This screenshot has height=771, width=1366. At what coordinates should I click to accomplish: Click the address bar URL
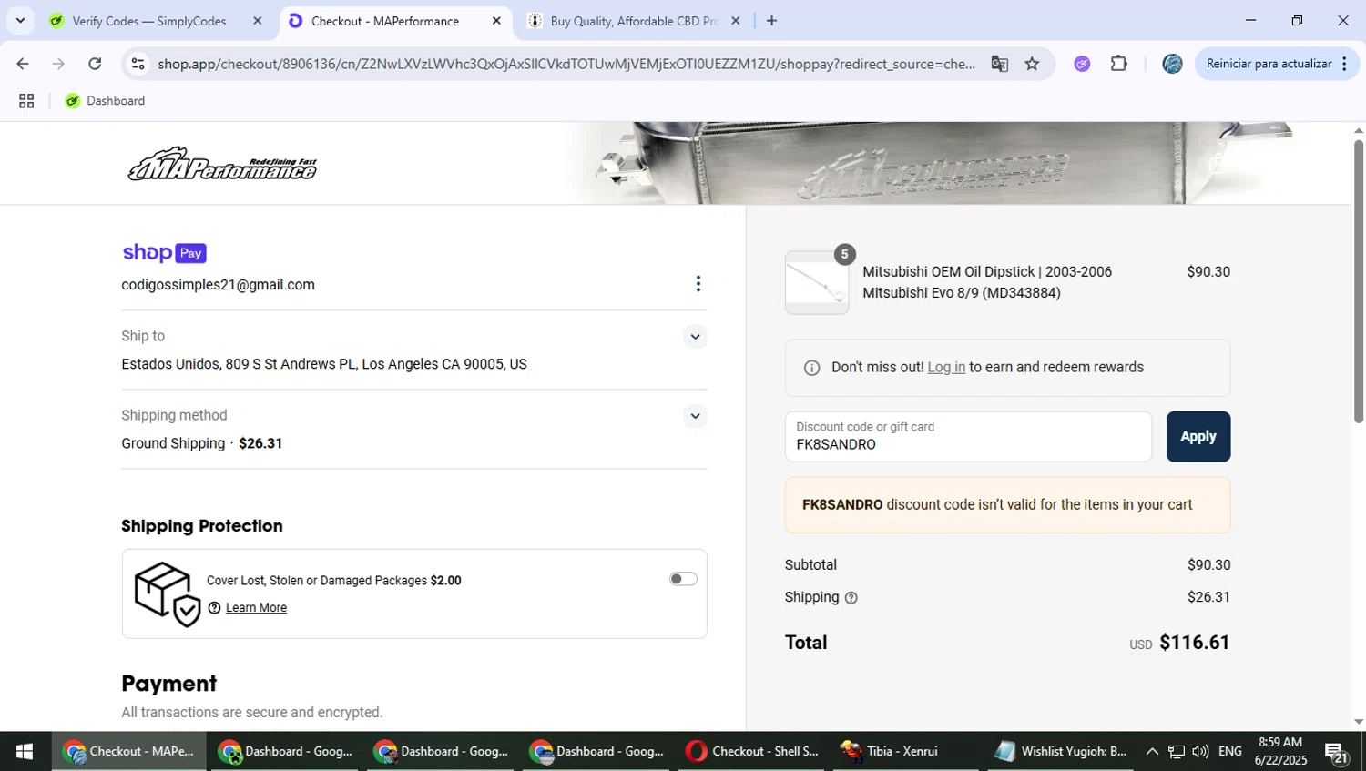pyautogui.click(x=566, y=64)
